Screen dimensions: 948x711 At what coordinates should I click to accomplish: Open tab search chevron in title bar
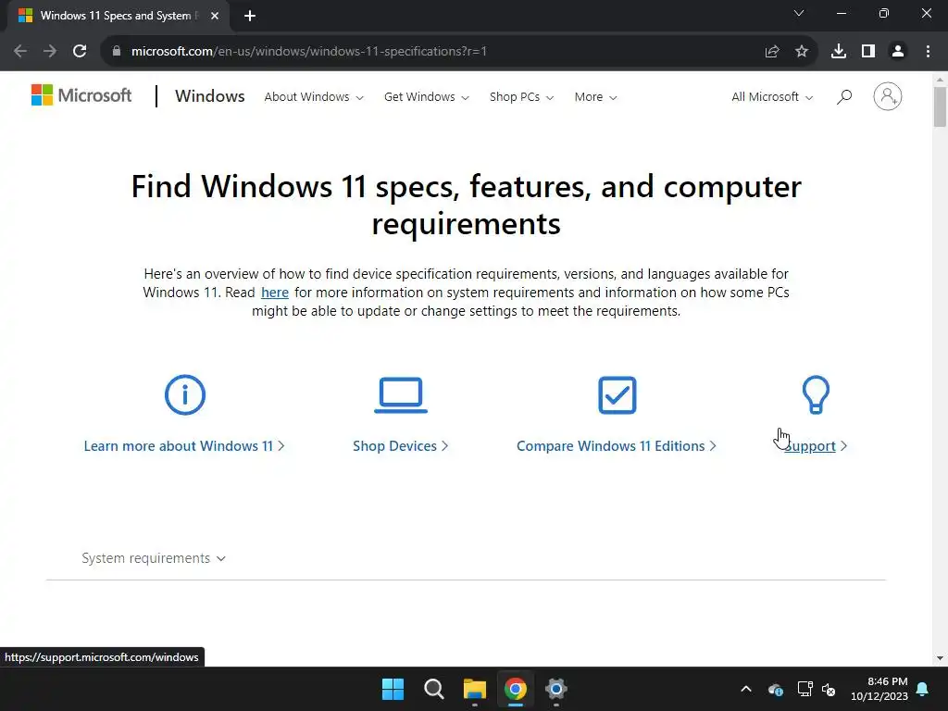pos(799,13)
